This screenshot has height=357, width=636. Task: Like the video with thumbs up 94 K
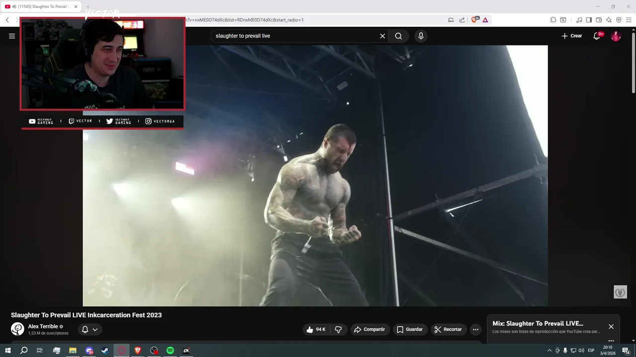point(316,329)
